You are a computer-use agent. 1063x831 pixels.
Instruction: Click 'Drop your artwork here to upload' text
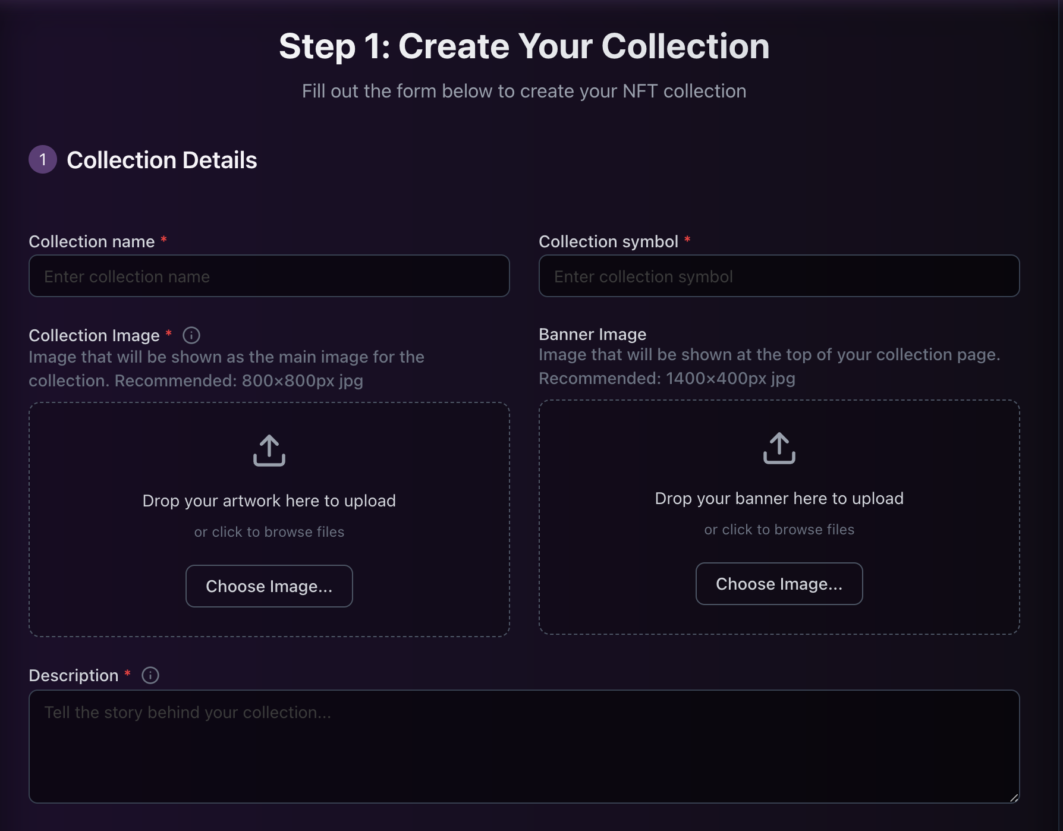[x=269, y=501]
